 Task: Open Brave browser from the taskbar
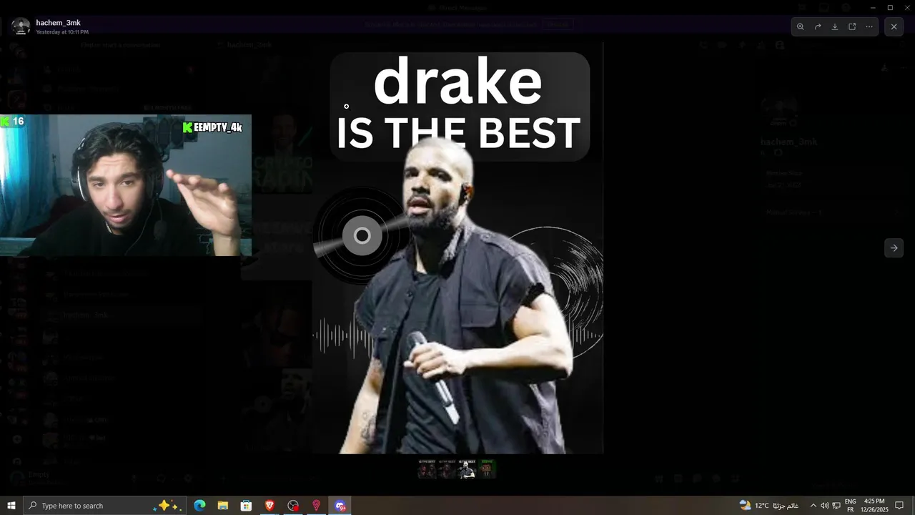[269, 506]
